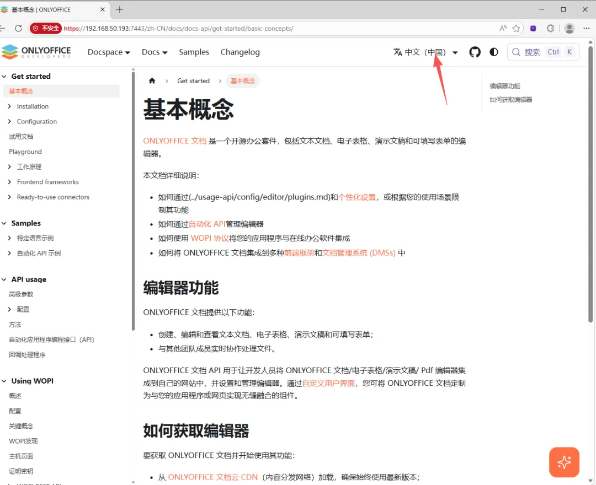Open the Docspace dropdown menu
Image resolution: width=596 pixels, height=485 pixels.
tap(109, 52)
